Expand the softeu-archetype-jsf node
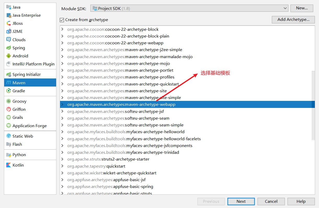 62,111
